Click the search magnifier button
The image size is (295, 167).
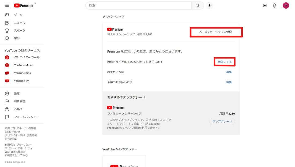pos(198,5)
